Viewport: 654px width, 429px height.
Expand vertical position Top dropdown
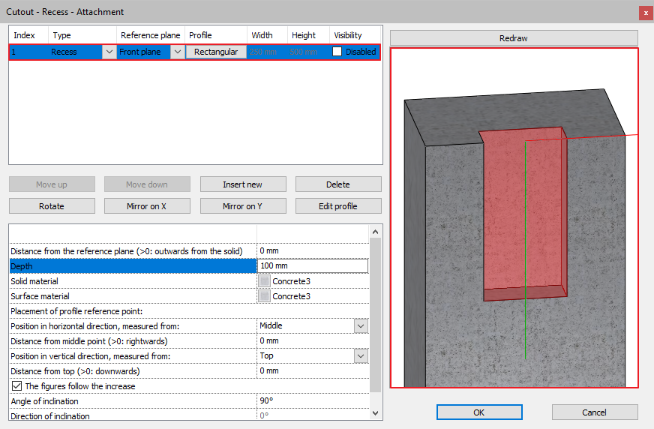(x=361, y=356)
